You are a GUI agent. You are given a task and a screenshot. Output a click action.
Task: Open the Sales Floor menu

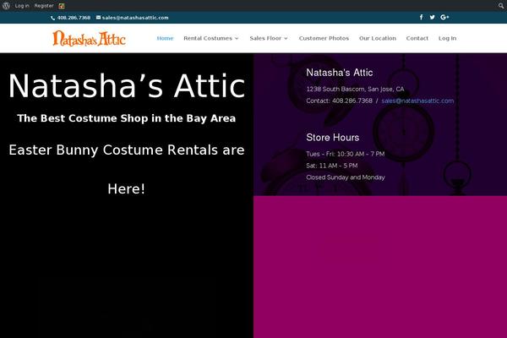tap(265, 38)
